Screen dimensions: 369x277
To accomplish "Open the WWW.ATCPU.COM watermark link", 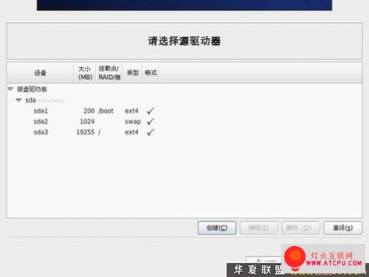I will coord(334,263).
